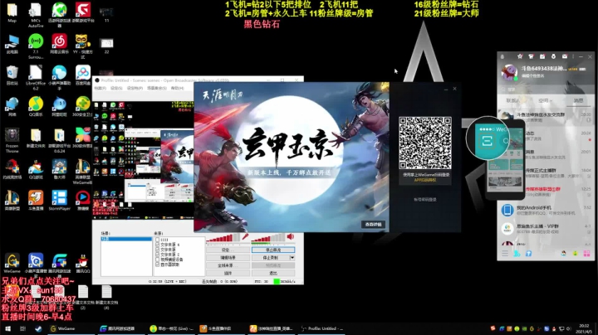Expand the 空间 tab chevron in QQ
598x335 pixels.
(x=551, y=100)
